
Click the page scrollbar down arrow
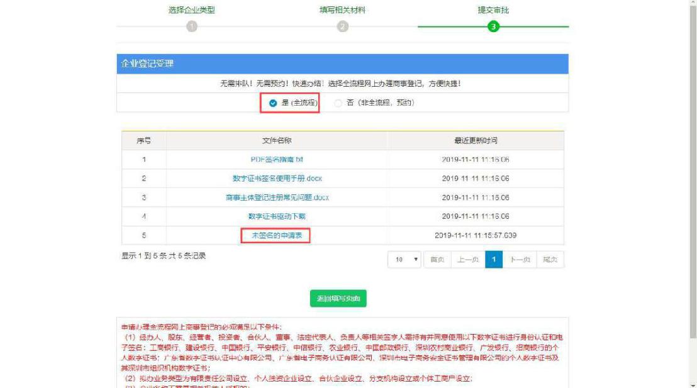692,384
